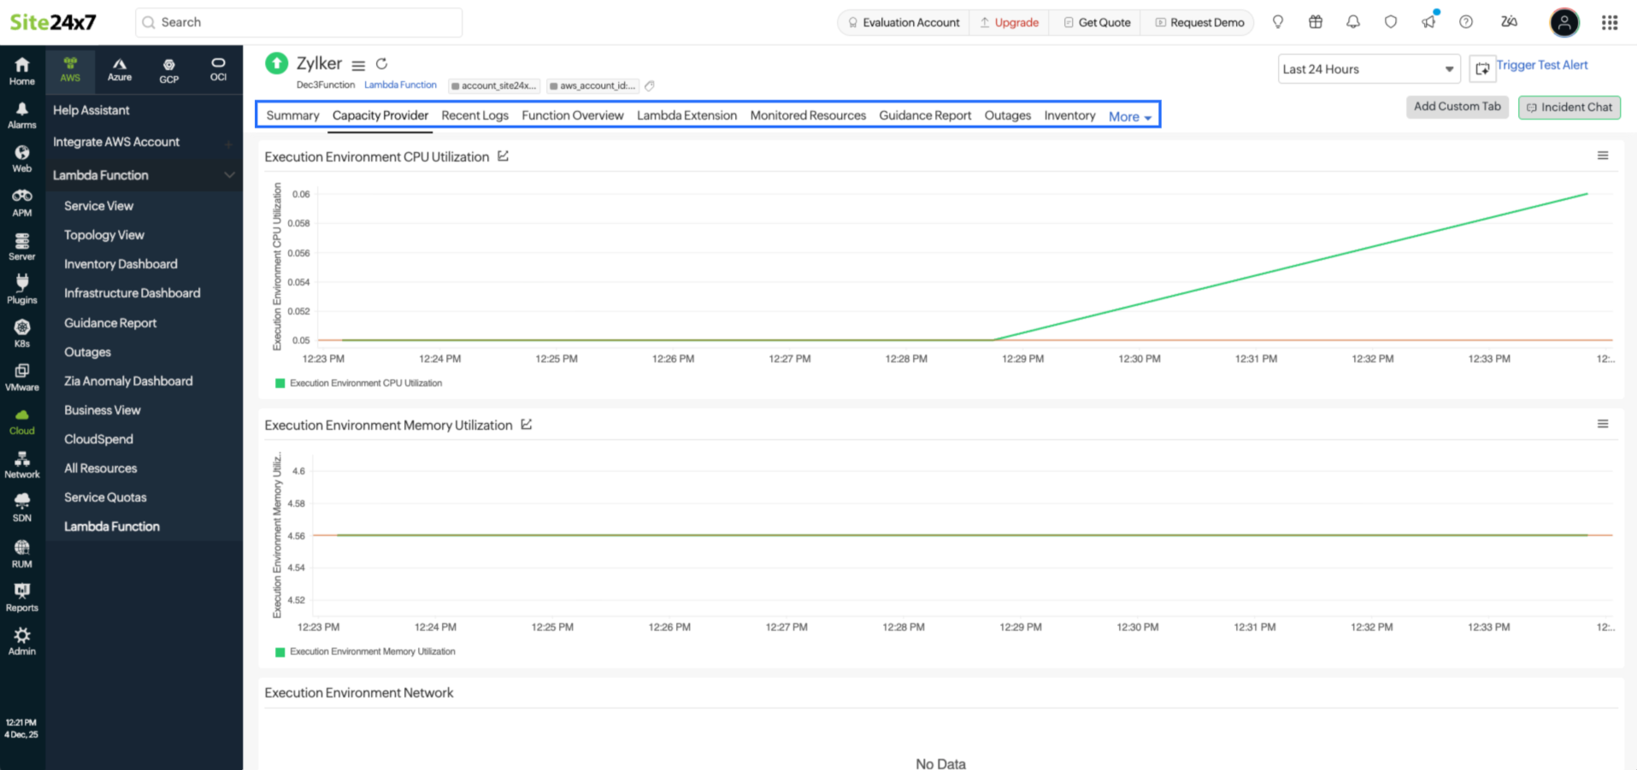1637x770 pixels.
Task: Open the Alarms section in sidebar
Action: click(x=21, y=115)
